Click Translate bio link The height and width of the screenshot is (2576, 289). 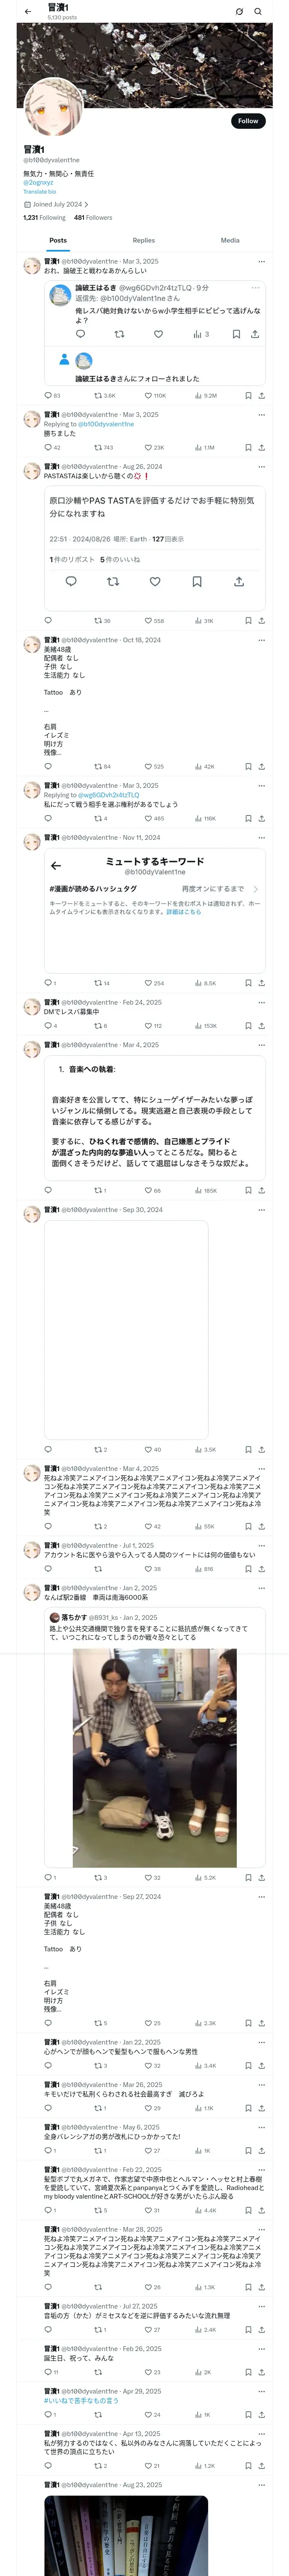click(x=40, y=191)
